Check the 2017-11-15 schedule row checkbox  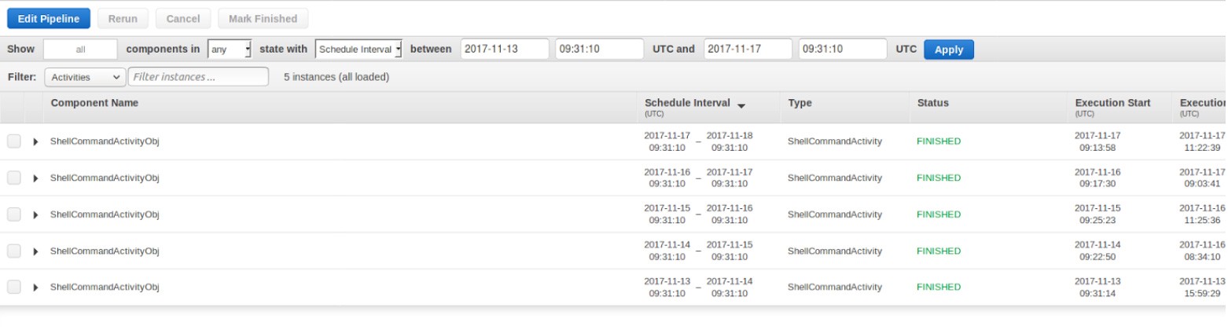point(14,214)
